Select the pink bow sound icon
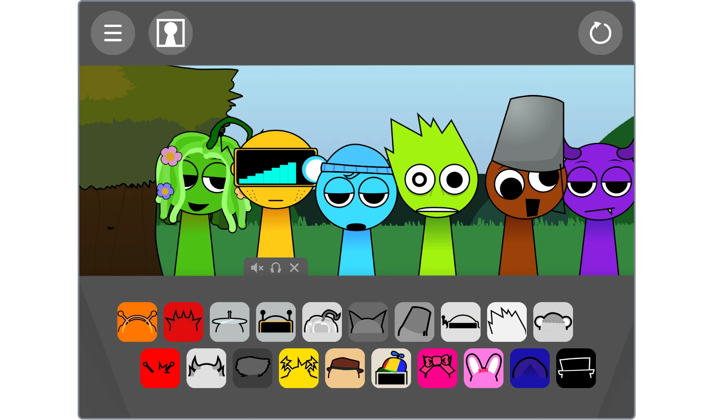The height and width of the screenshot is (420, 701). [x=437, y=368]
